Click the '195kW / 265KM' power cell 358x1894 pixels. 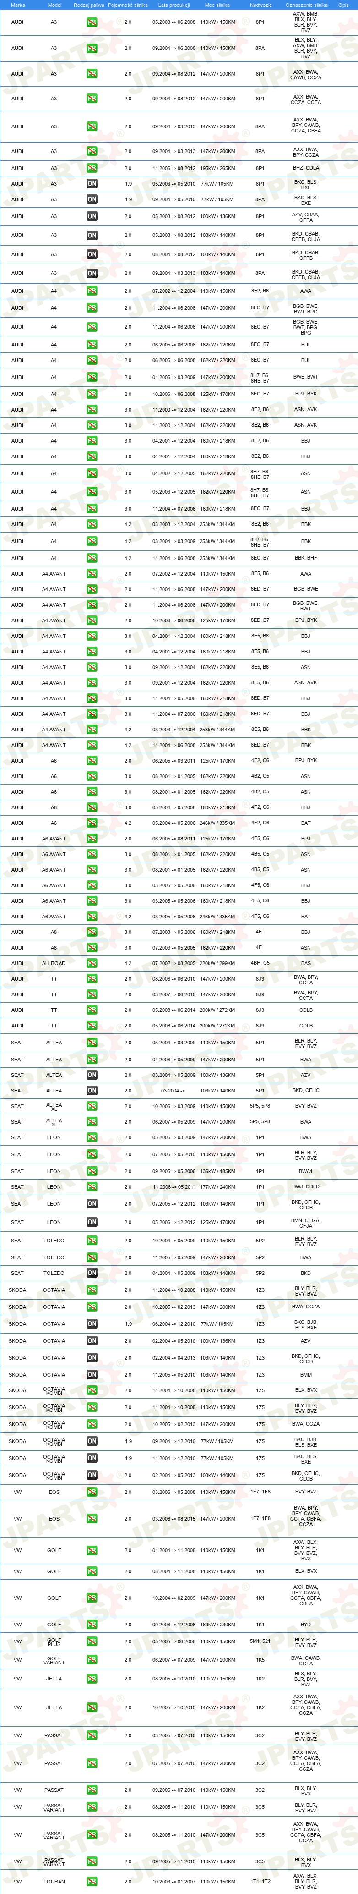[217, 168]
